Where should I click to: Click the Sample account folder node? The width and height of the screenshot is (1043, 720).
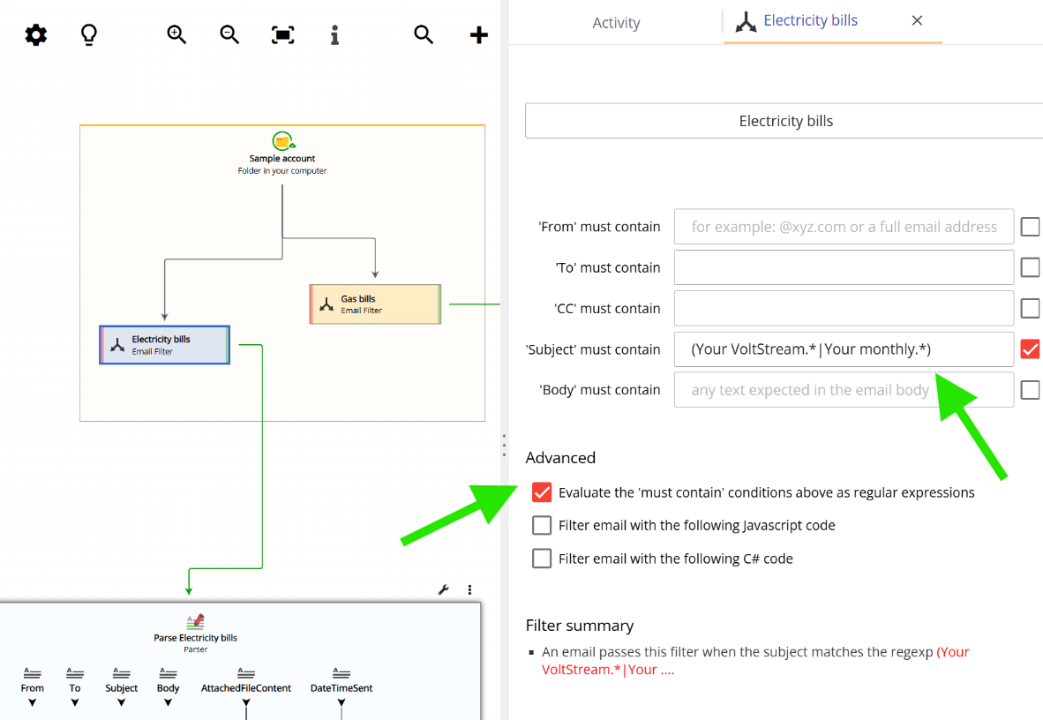pos(282,152)
